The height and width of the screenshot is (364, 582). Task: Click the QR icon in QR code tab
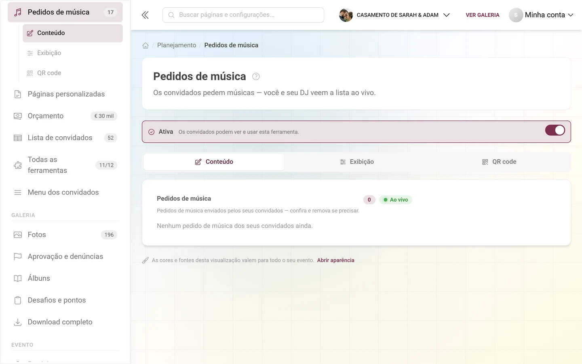tap(485, 162)
